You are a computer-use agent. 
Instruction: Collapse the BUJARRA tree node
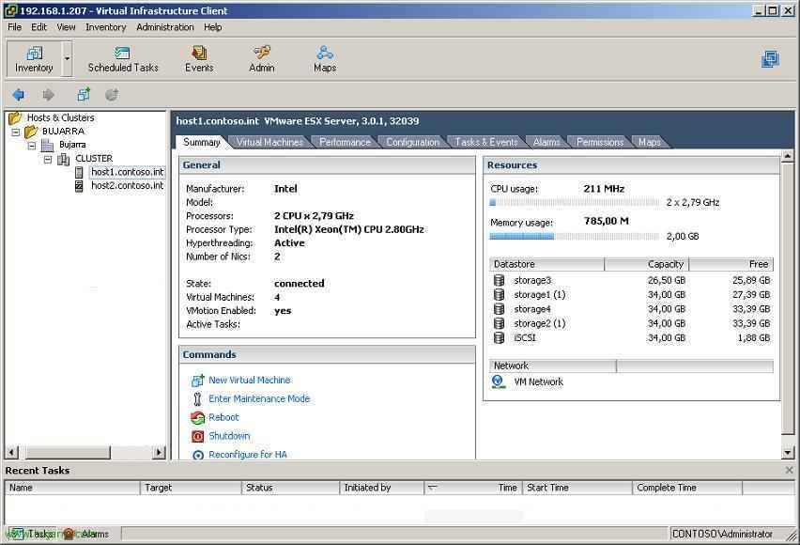(16, 132)
